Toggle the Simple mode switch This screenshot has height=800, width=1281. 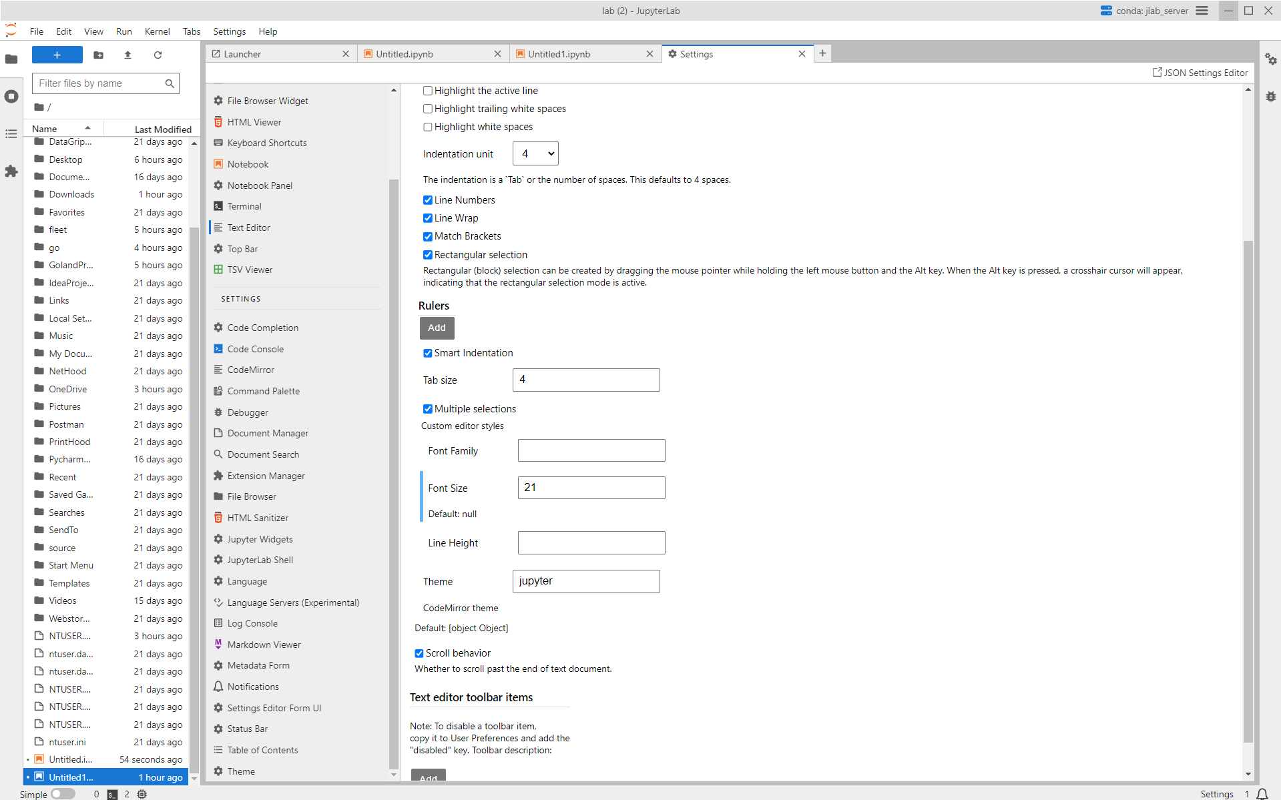point(63,794)
